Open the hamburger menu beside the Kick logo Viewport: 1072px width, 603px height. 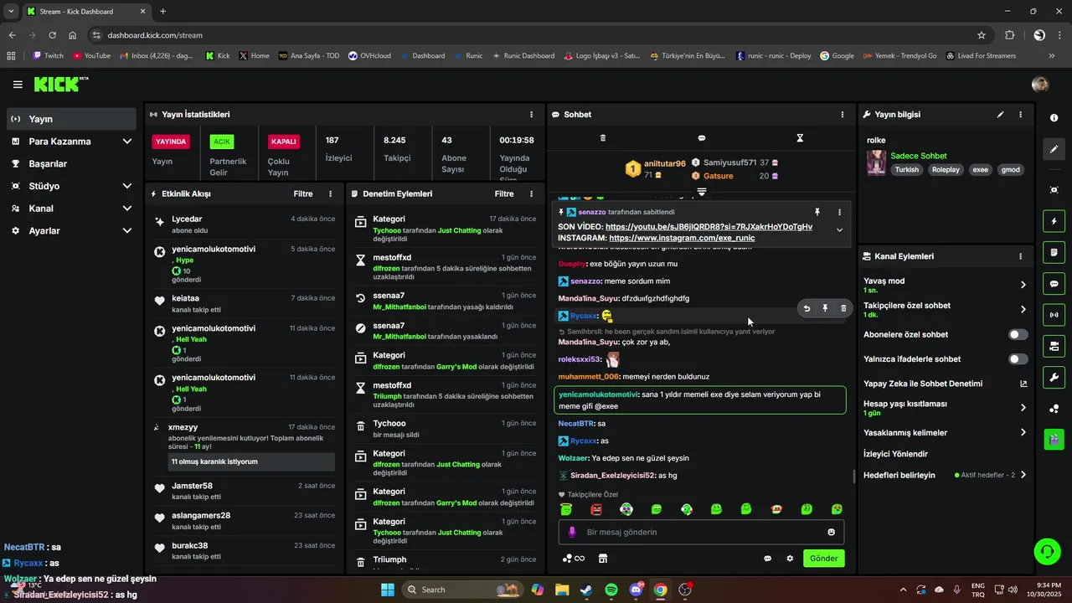pyautogui.click(x=18, y=85)
